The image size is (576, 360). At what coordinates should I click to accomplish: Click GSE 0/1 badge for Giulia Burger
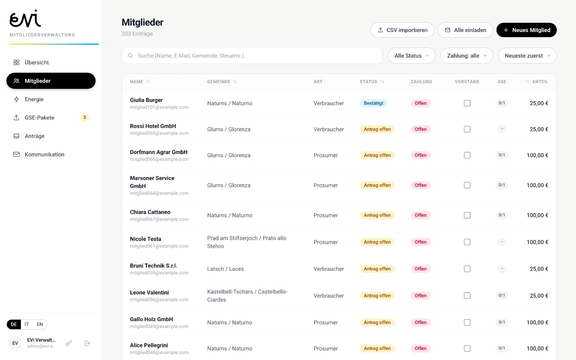click(502, 103)
